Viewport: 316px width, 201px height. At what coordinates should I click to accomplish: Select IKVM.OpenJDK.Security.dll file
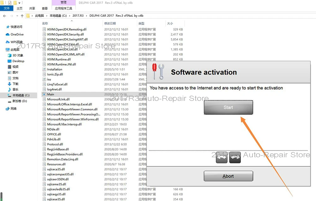[65, 34]
